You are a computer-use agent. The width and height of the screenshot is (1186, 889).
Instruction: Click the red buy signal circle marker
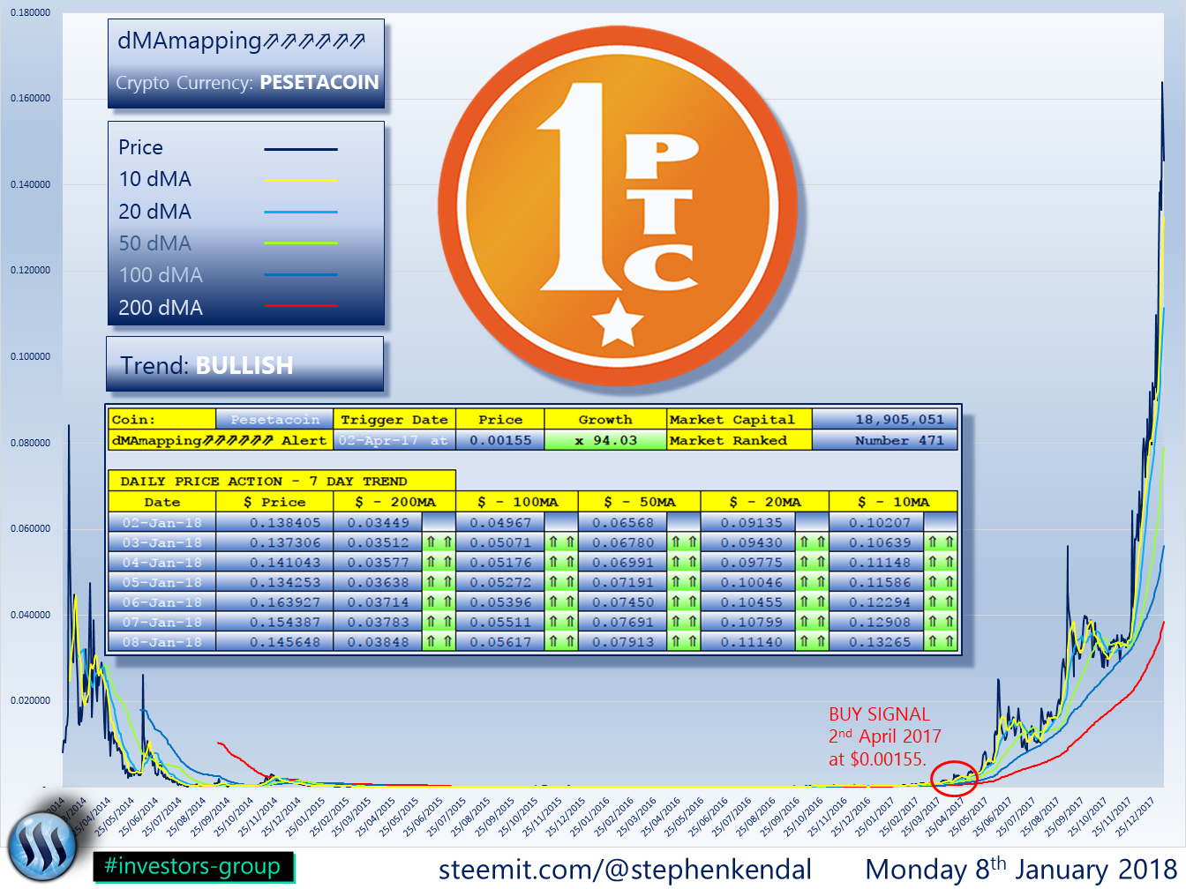tap(954, 780)
